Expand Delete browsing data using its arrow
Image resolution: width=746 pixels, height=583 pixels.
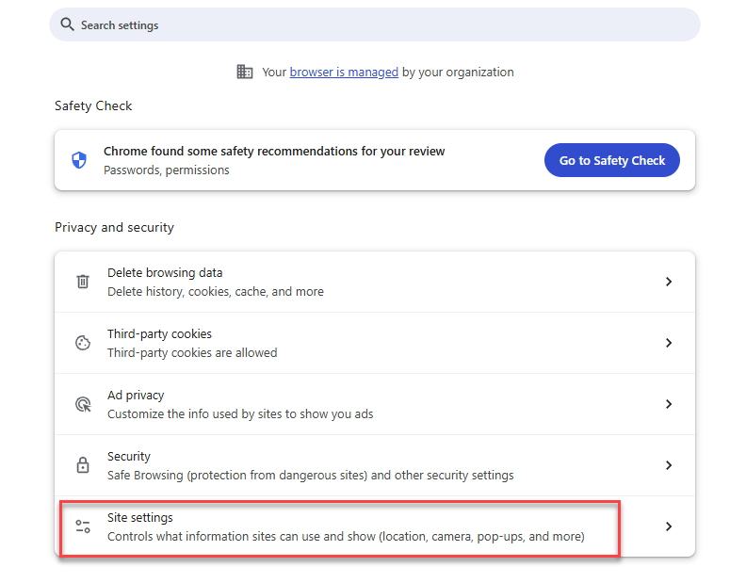[x=668, y=282]
